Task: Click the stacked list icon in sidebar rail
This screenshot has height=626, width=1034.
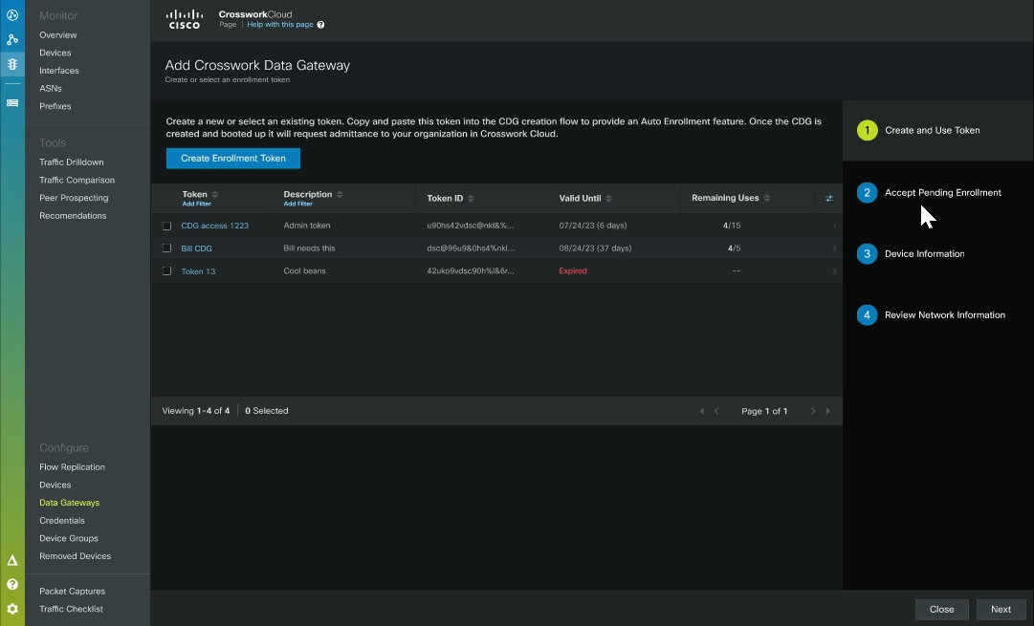Action: [11, 103]
